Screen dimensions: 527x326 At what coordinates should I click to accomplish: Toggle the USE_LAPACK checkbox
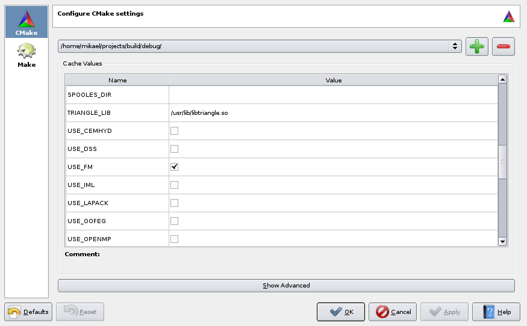tap(175, 203)
